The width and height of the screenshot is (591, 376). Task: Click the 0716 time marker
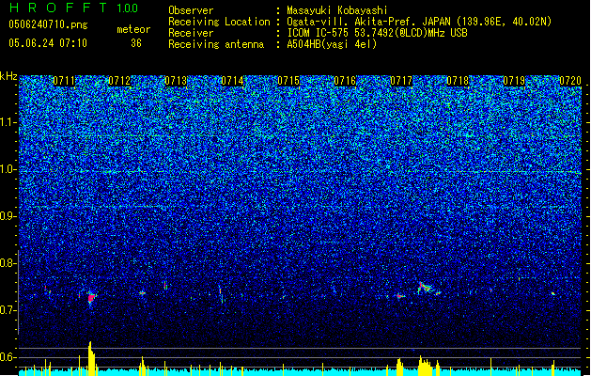coord(345,81)
